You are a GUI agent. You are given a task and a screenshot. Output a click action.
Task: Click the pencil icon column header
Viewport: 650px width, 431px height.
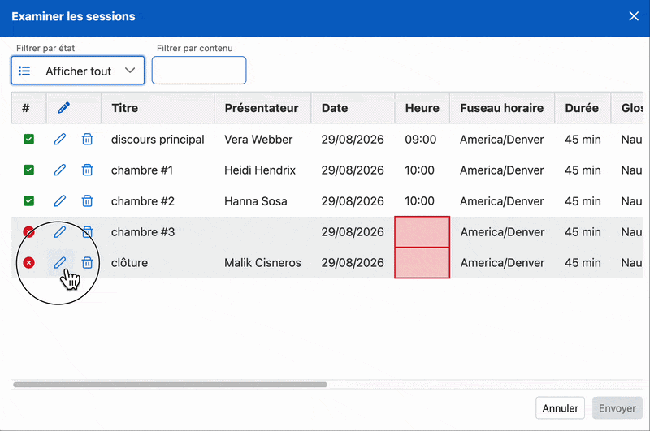[x=64, y=108]
